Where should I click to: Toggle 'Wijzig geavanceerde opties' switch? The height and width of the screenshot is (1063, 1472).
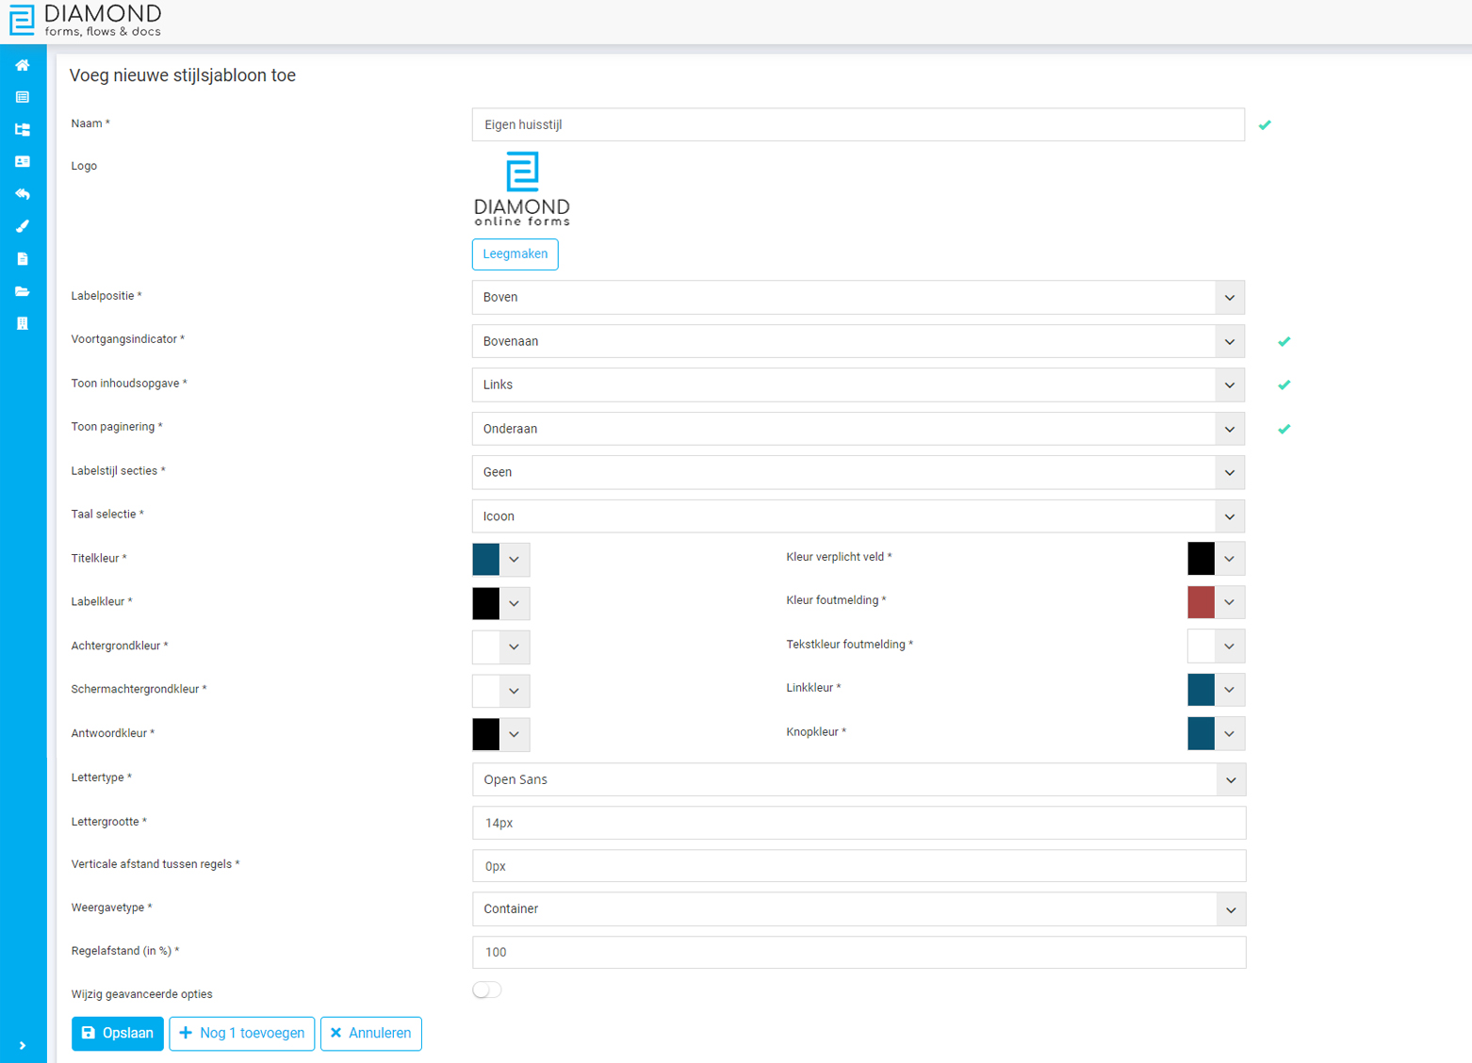(486, 989)
